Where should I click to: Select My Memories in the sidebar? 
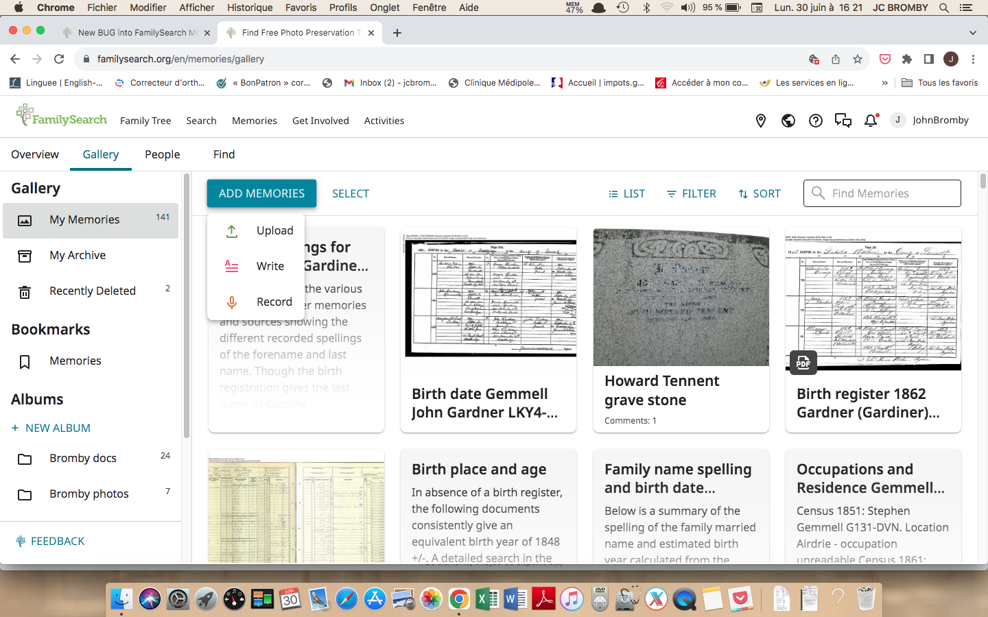coord(91,220)
